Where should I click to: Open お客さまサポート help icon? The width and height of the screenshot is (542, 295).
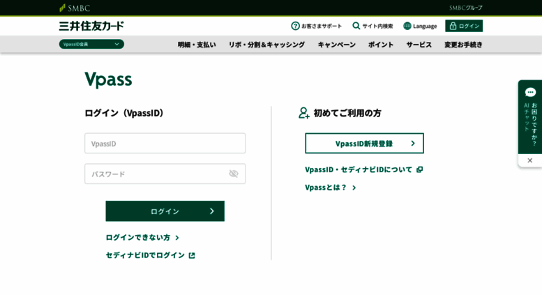[x=296, y=26]
